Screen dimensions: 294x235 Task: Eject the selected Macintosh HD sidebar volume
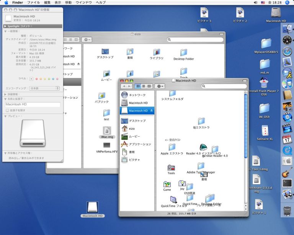(x=152, y=111)
